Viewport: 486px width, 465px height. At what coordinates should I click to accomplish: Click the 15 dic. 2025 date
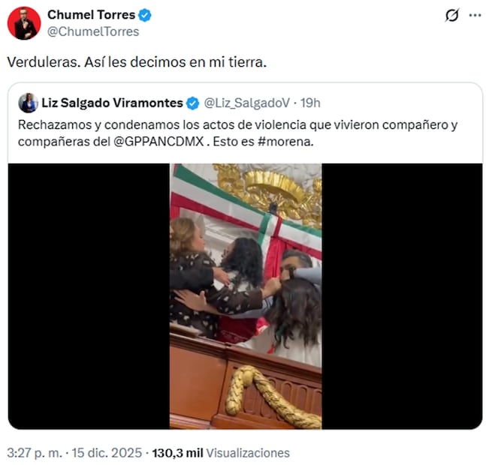[107, 453]
